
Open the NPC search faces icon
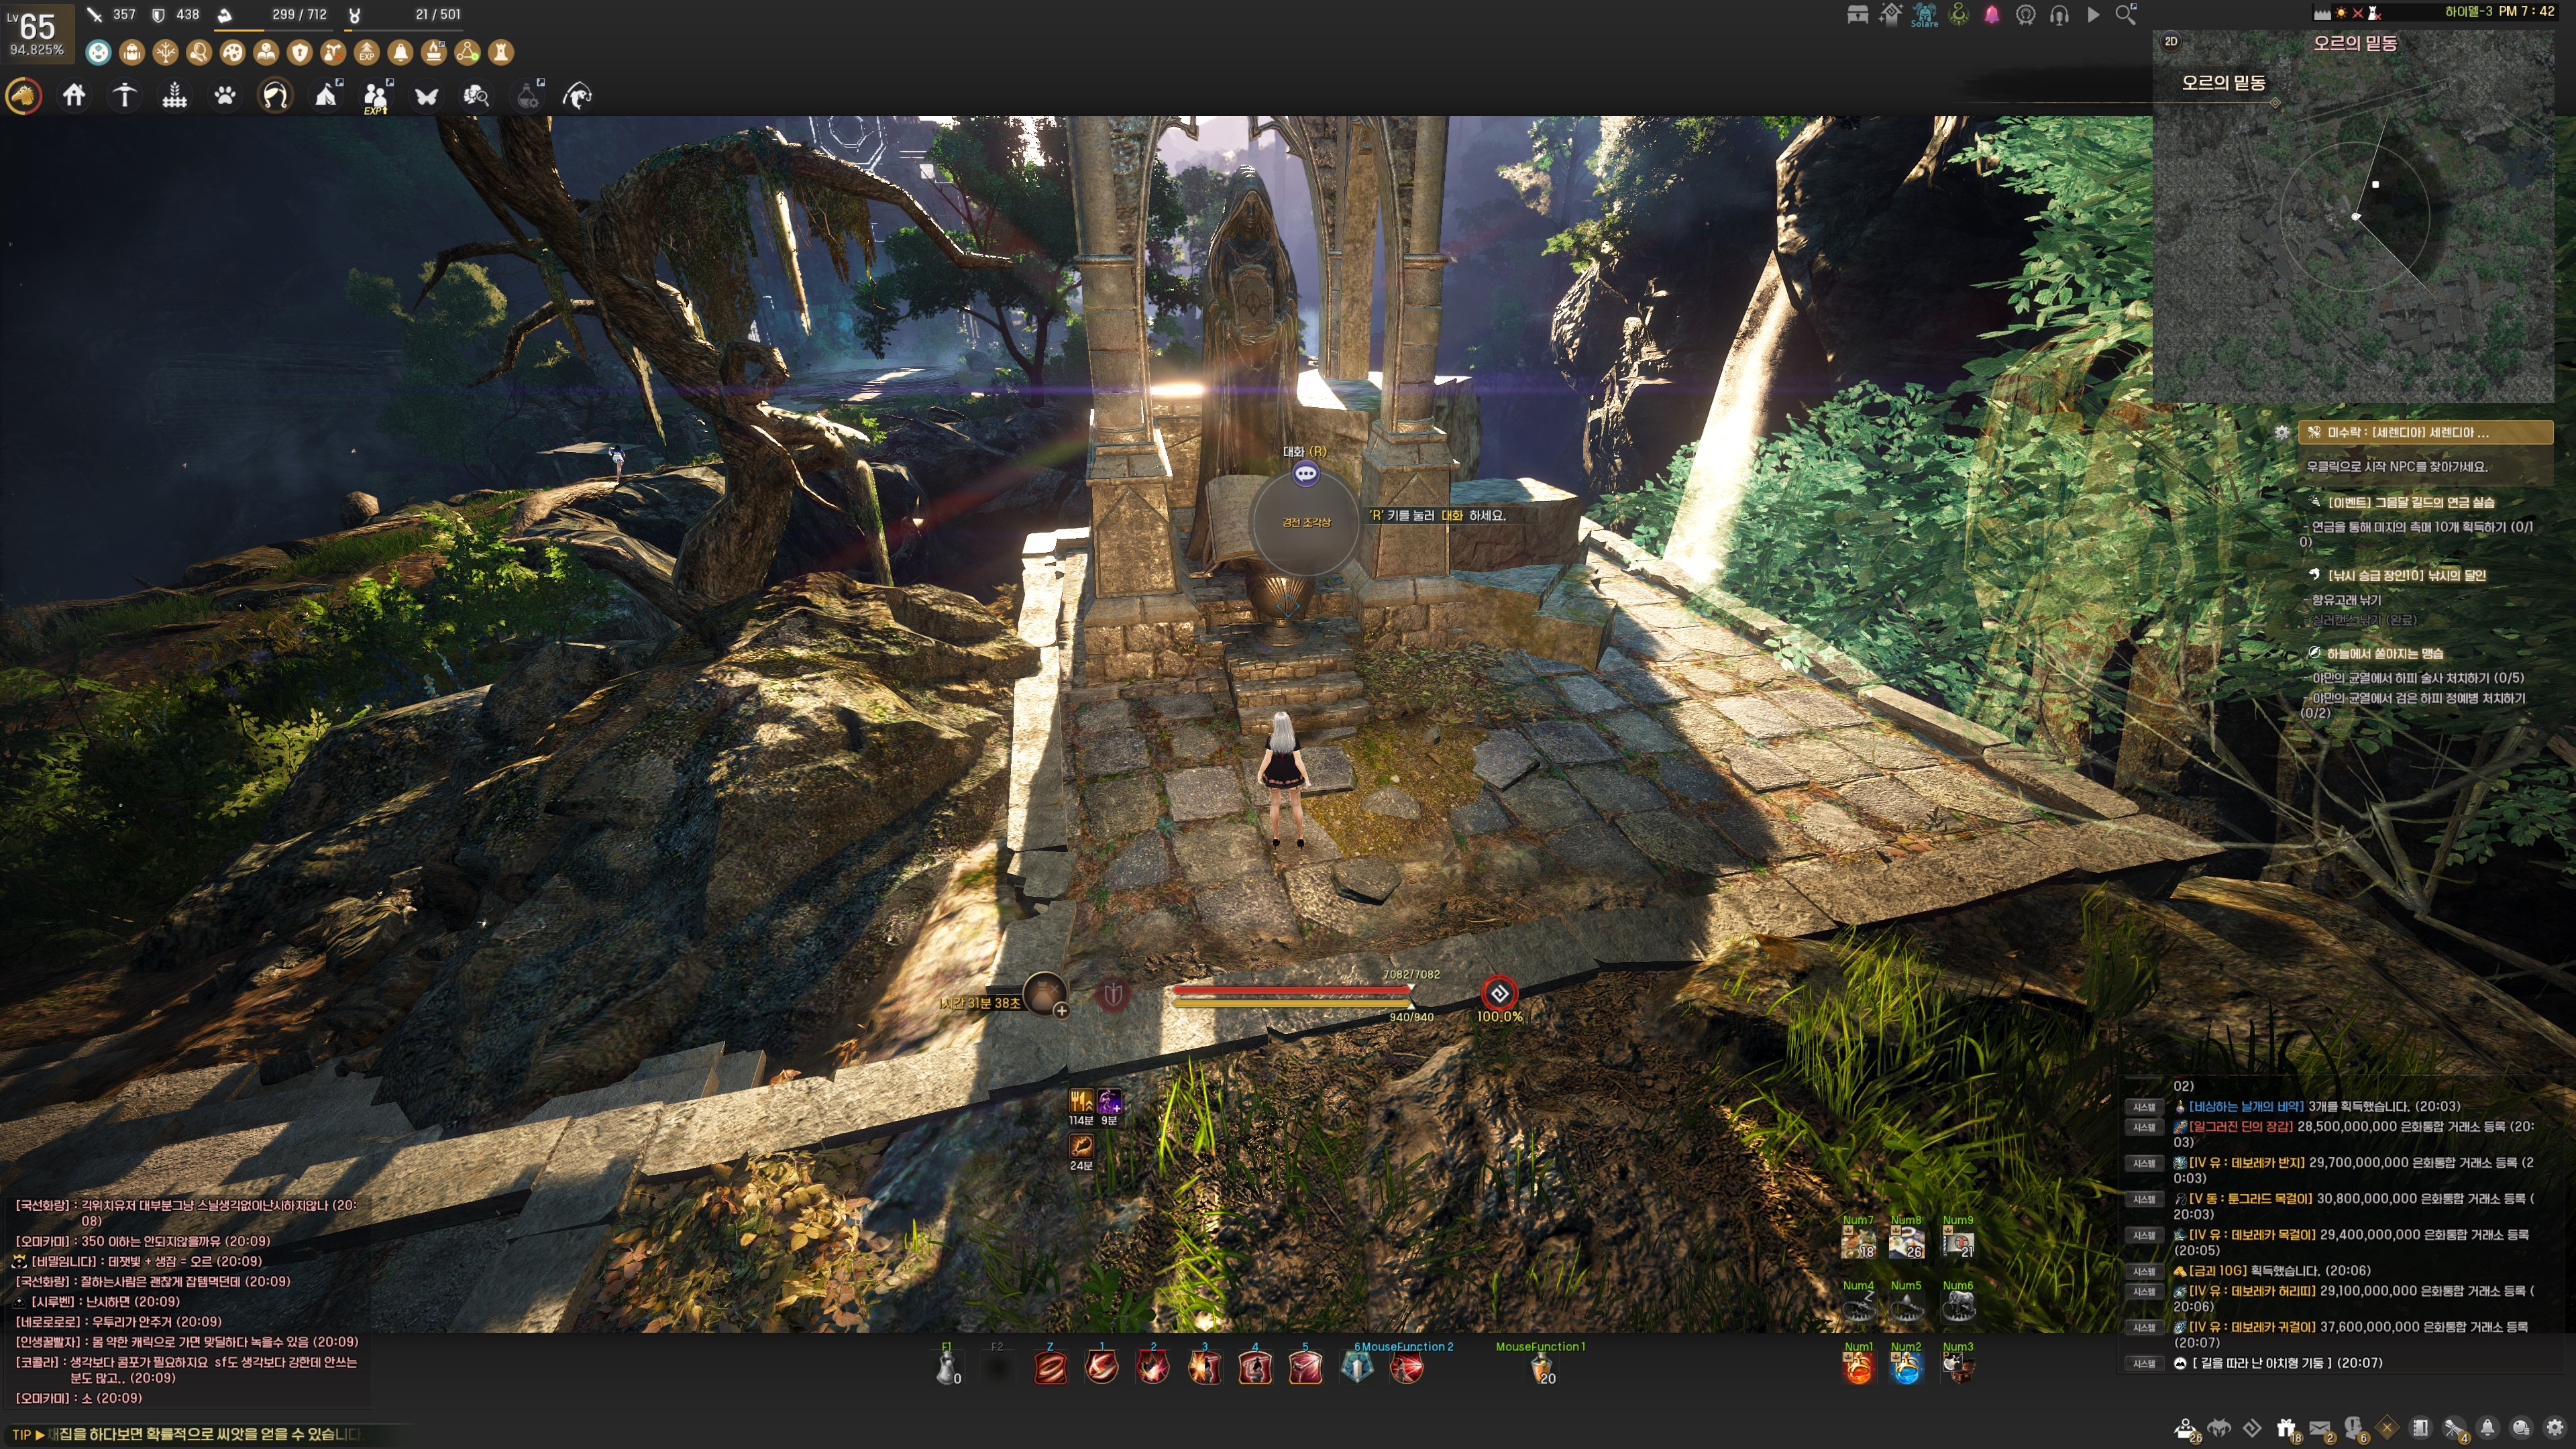click(477, 96)
